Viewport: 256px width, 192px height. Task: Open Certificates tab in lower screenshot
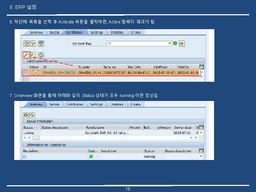point(75,105)
